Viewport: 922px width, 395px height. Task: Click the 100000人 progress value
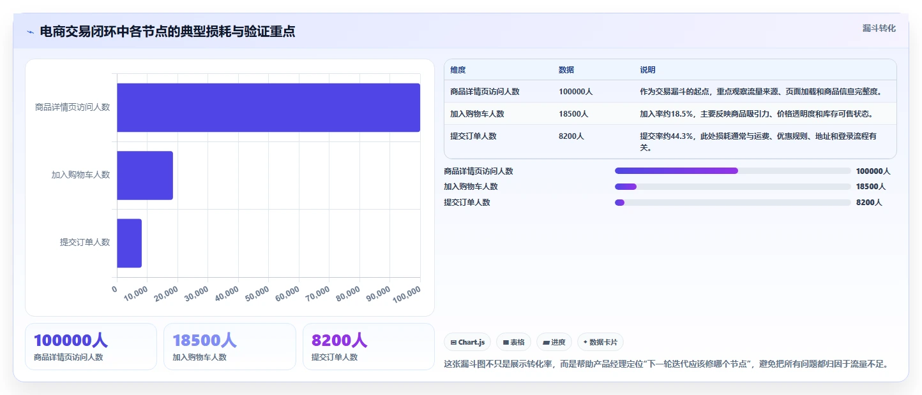pos(873,171)
